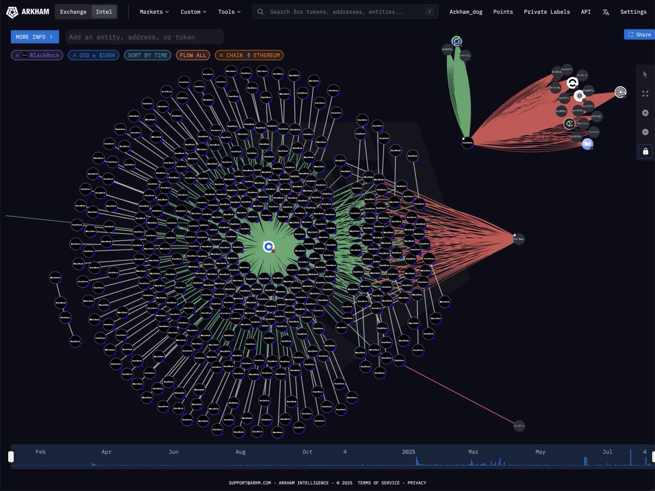This screenshot has width=655, height=491.
Task: Click the central Coinbase node
Action: click(269, 247)
